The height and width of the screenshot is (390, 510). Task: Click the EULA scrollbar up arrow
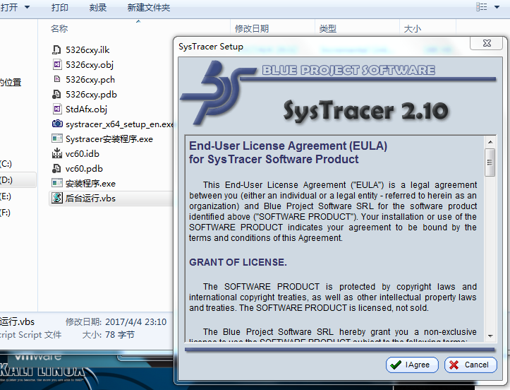pos(490,142)
